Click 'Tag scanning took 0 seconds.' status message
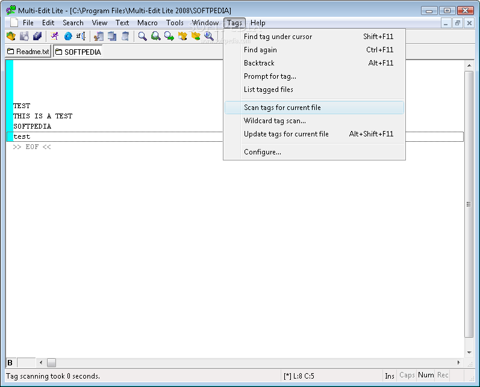The width and height of the screenshot is (480, 387). click(x=53, y=376)
